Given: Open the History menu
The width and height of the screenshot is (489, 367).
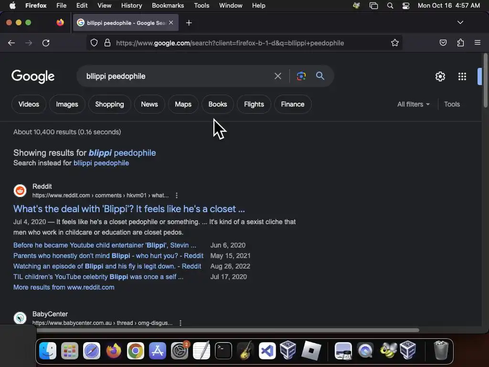Looking at the screenshot, I should click(131, 6).
